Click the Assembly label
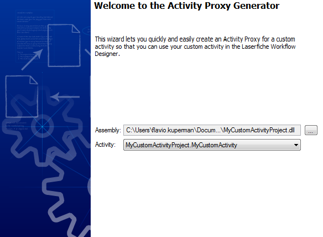The width and height of the screenshot is (323, 237). 108,130
